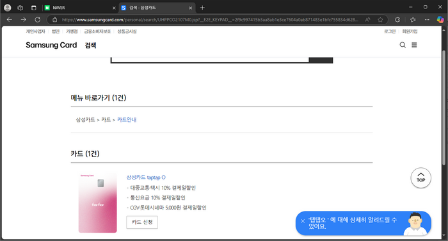View site information lock icon
Image resolution: width=448 pixels, height=241 pixels.
pyautogui.click(x=54, y=20)
